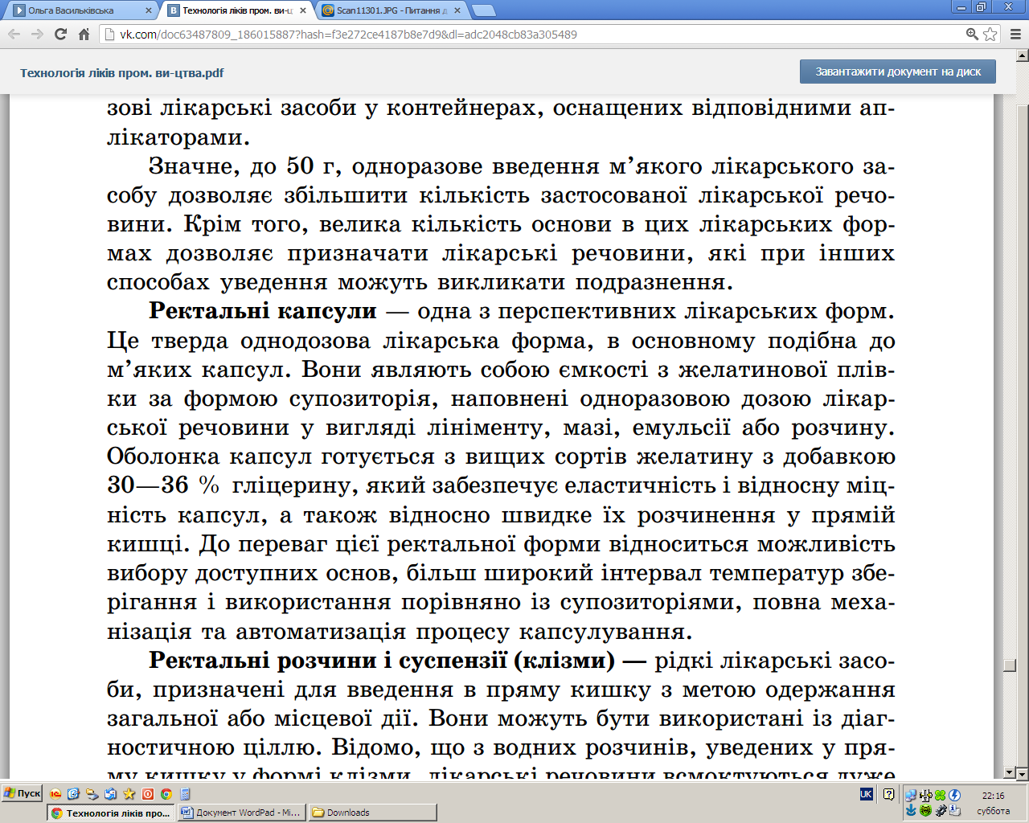Click the document scrollbar thumb
Image resolution: width=1029 pixels, height=823 pixels.
coord(1010,665)
